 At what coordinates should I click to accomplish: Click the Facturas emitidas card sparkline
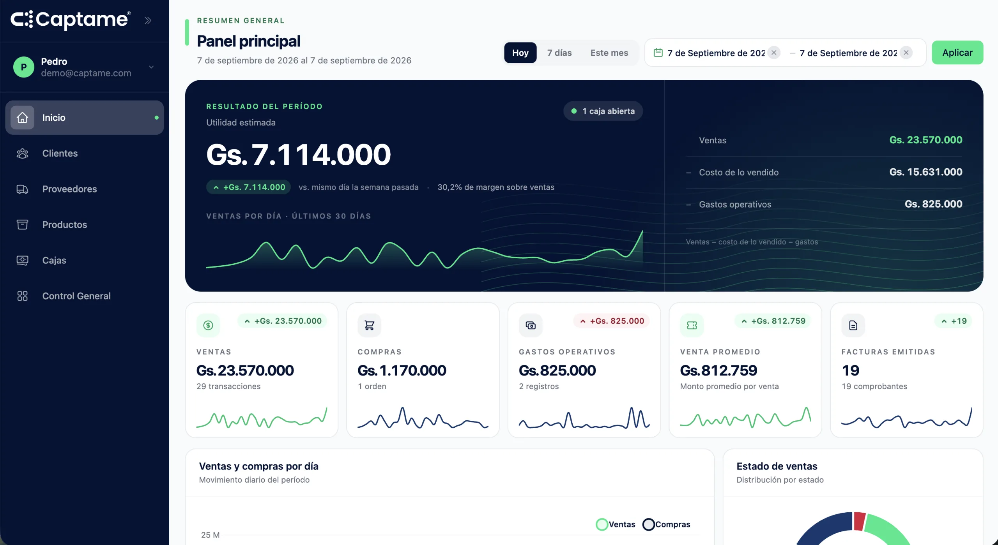pos(906,418)
